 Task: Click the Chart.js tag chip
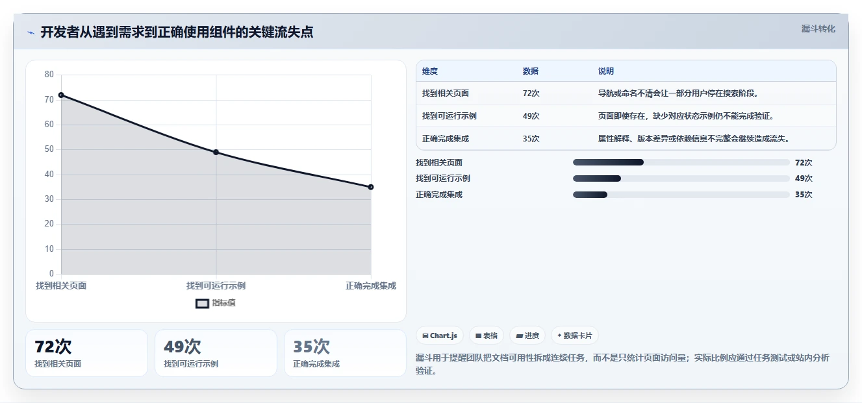click(x=440, y=336)
